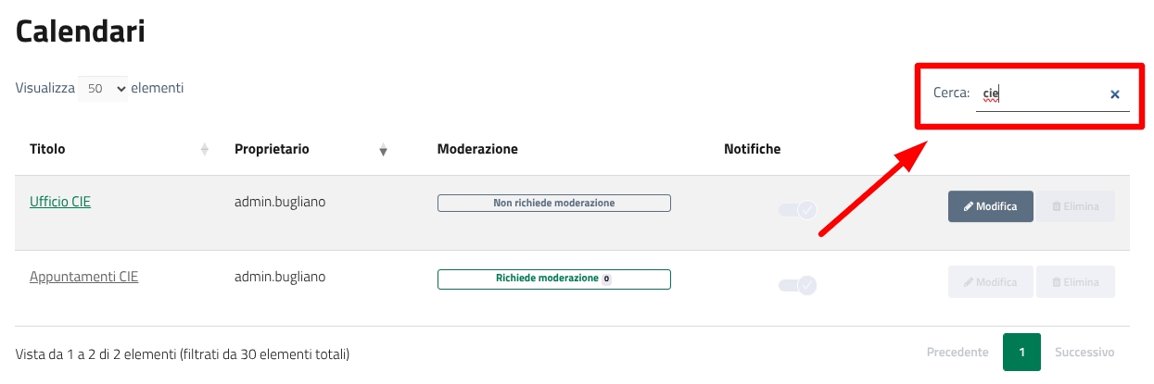Click Modifica button for Ufficio CIE
Screen dimensions: 1154x384
click(990, 206)
